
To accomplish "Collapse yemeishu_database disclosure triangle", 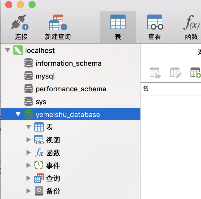I will pos(18,114).
